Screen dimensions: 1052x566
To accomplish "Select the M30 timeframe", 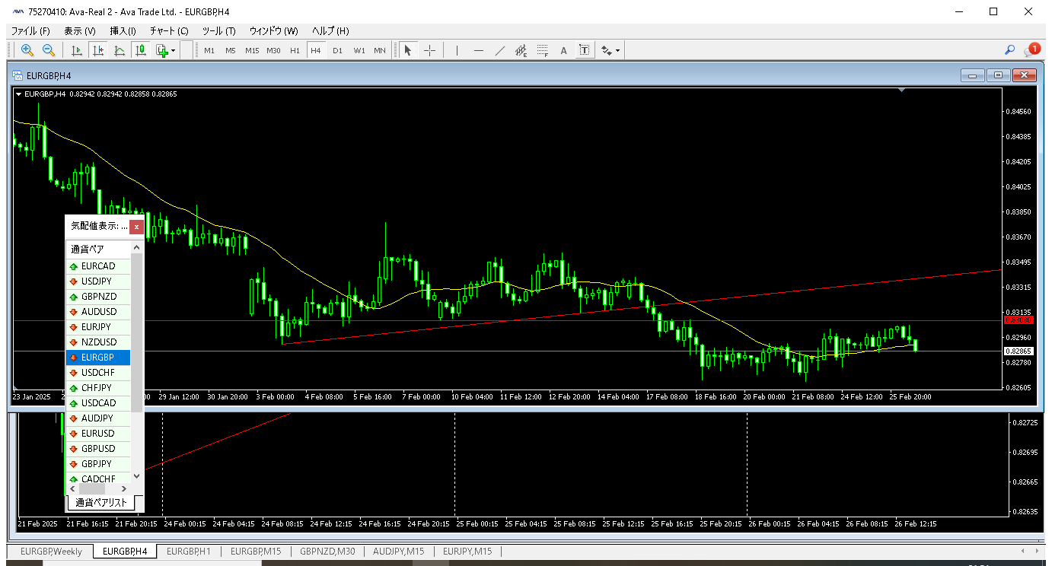I will click(273, 51).
